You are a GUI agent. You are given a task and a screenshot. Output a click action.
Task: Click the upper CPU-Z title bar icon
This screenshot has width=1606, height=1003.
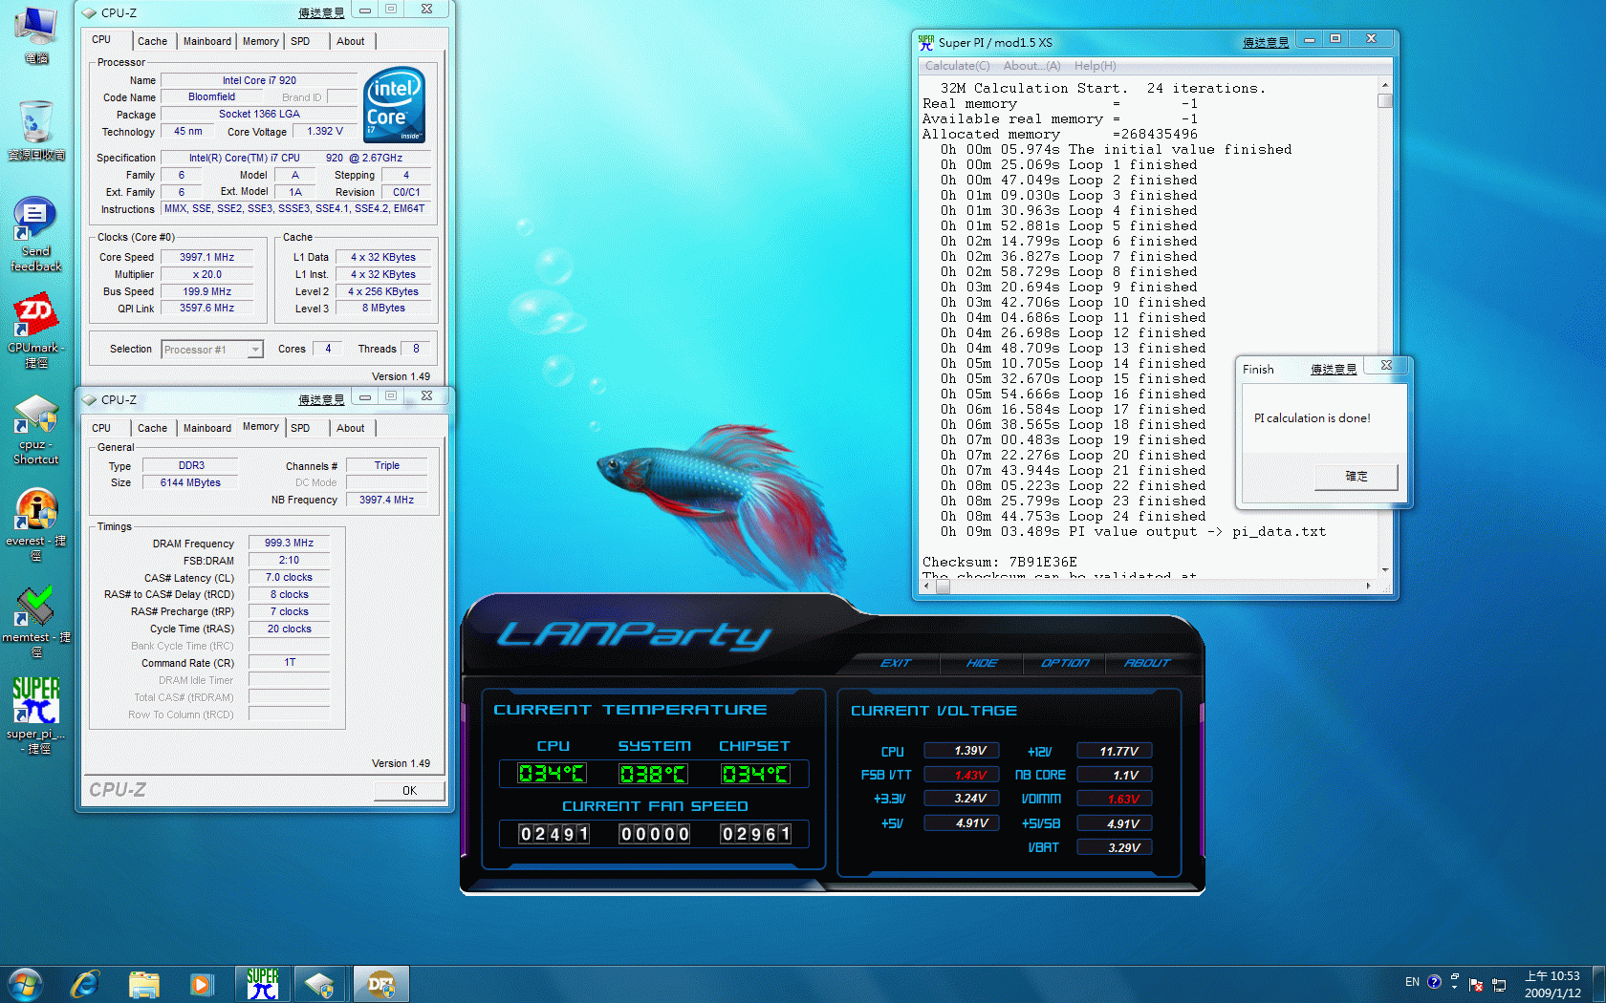point(89,12)
